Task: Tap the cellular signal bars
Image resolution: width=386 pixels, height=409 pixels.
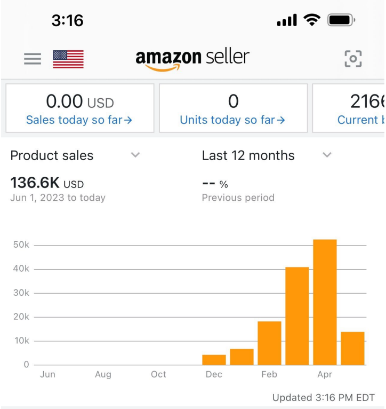Action: pos(287,20)
